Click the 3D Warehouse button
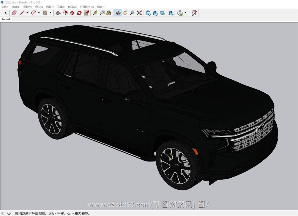The image size is (298, 216). click(148, 13)
